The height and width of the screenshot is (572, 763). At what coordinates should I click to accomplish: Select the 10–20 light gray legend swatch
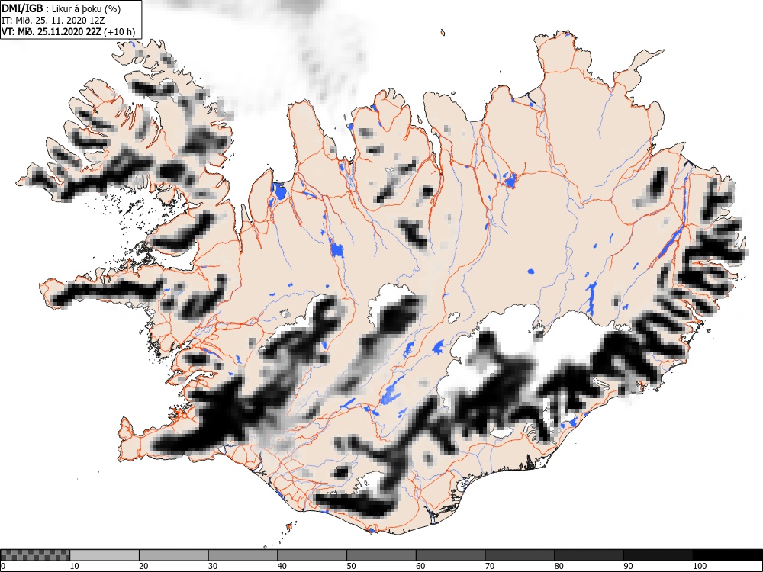click(105, 555)
